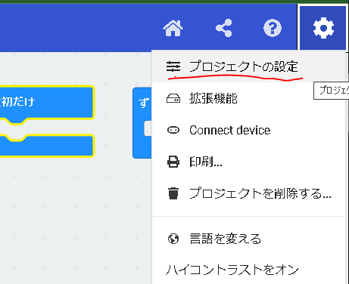Screen dimensions: 349x284
Task: Turn on ハイコントラストをオン option
Action: coord(248,270)
